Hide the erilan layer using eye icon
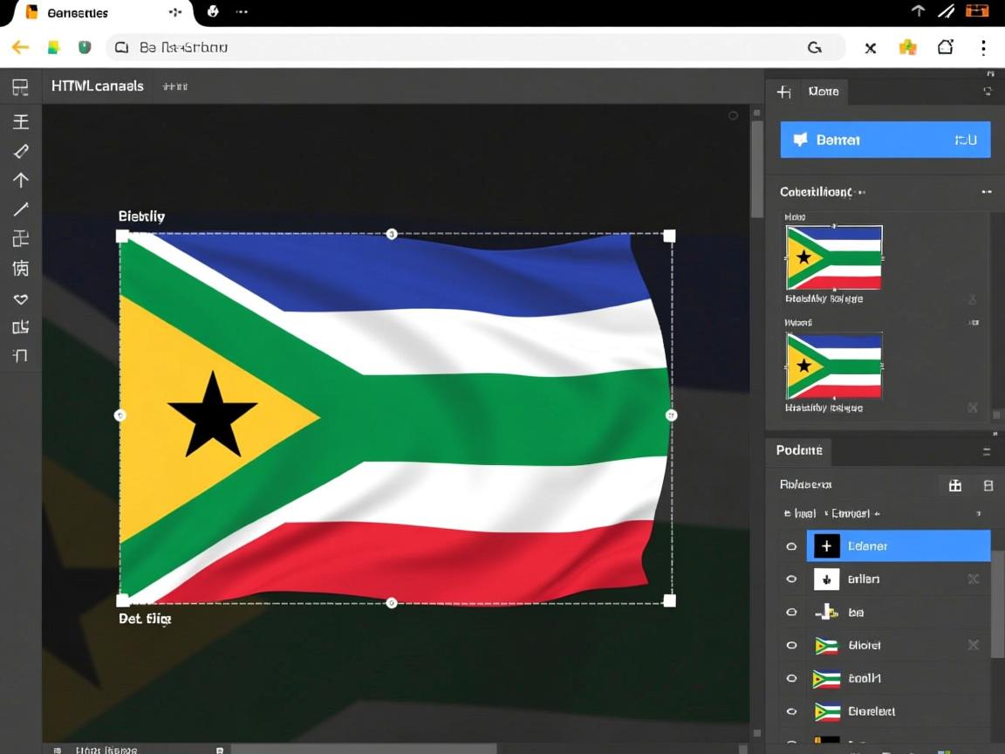1005x754 pixels. pos(791,579)
